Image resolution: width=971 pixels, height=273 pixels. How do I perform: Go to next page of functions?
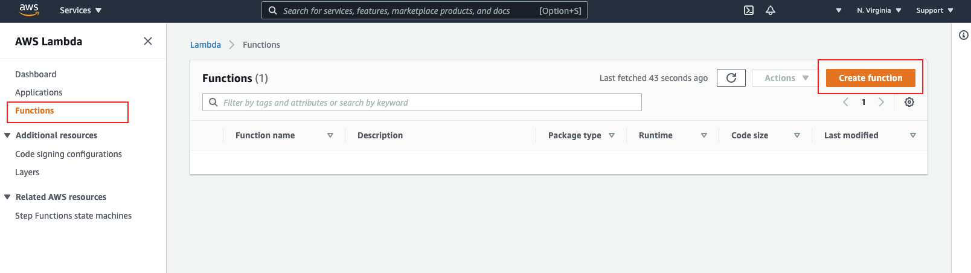click(x=882, y=102)
